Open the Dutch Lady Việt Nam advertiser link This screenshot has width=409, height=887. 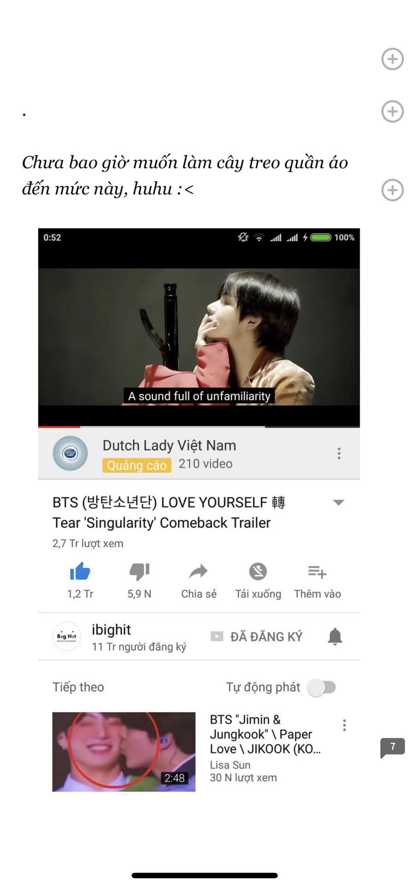coord(169,445)
